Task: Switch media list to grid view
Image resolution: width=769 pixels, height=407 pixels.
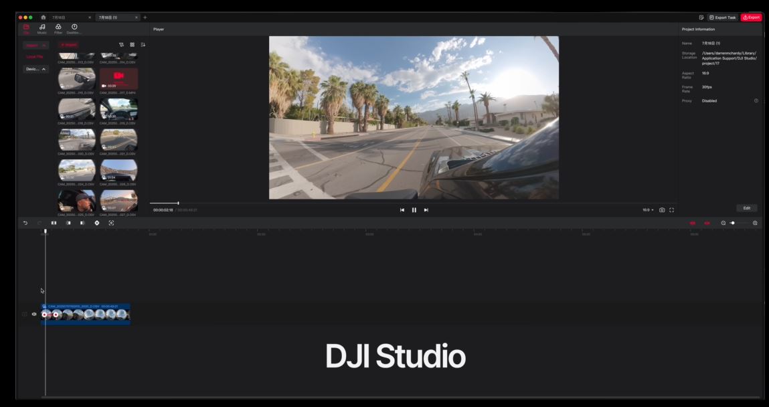Action: coord(132,45)
